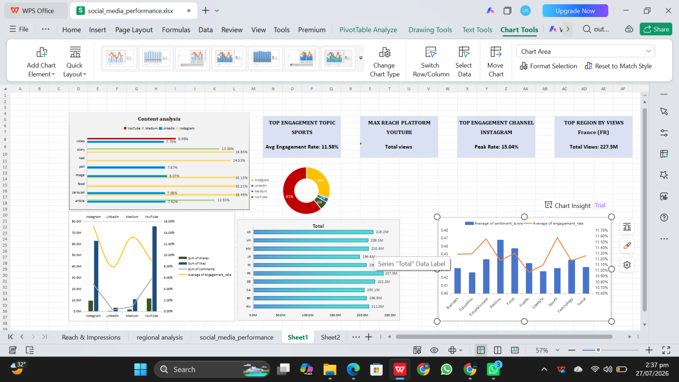Switch to the Home tab
679x382 pixels.
tap(71, 30)
